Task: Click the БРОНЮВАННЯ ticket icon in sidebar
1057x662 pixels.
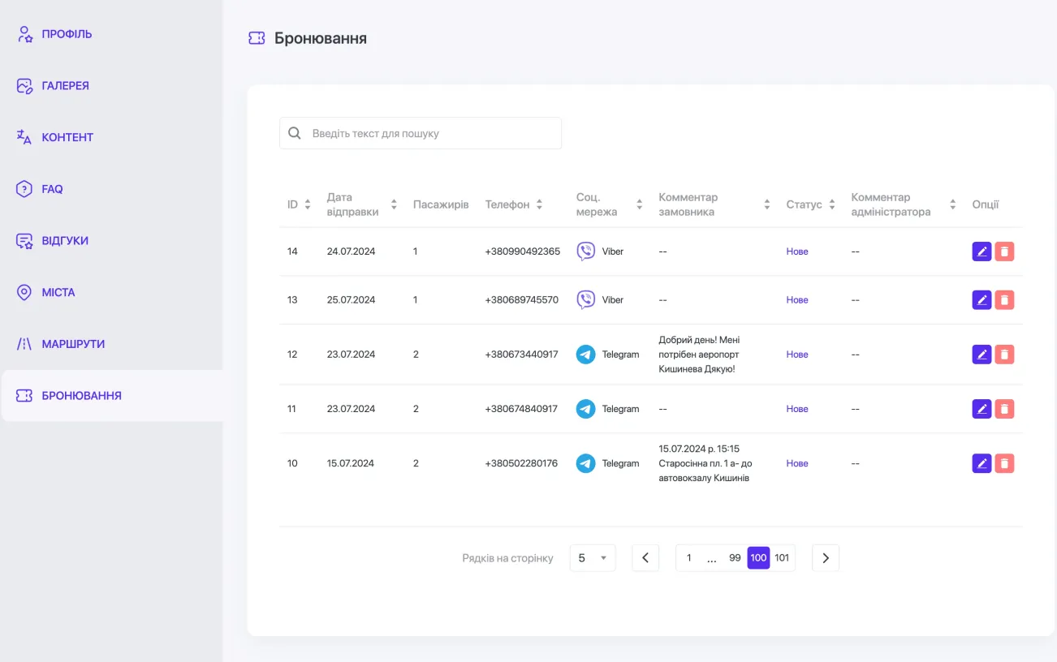Action: click(24, 396)
